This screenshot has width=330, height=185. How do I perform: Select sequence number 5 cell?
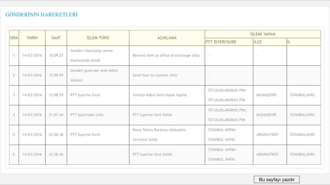click(x=14, y=135)
